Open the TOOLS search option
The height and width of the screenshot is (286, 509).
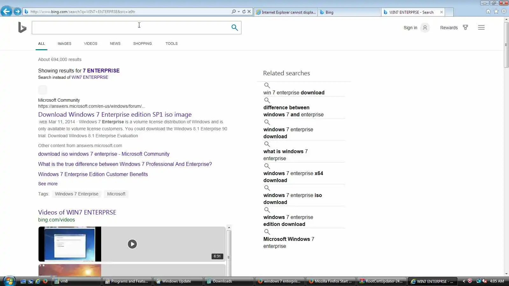[x=171, y=44]
